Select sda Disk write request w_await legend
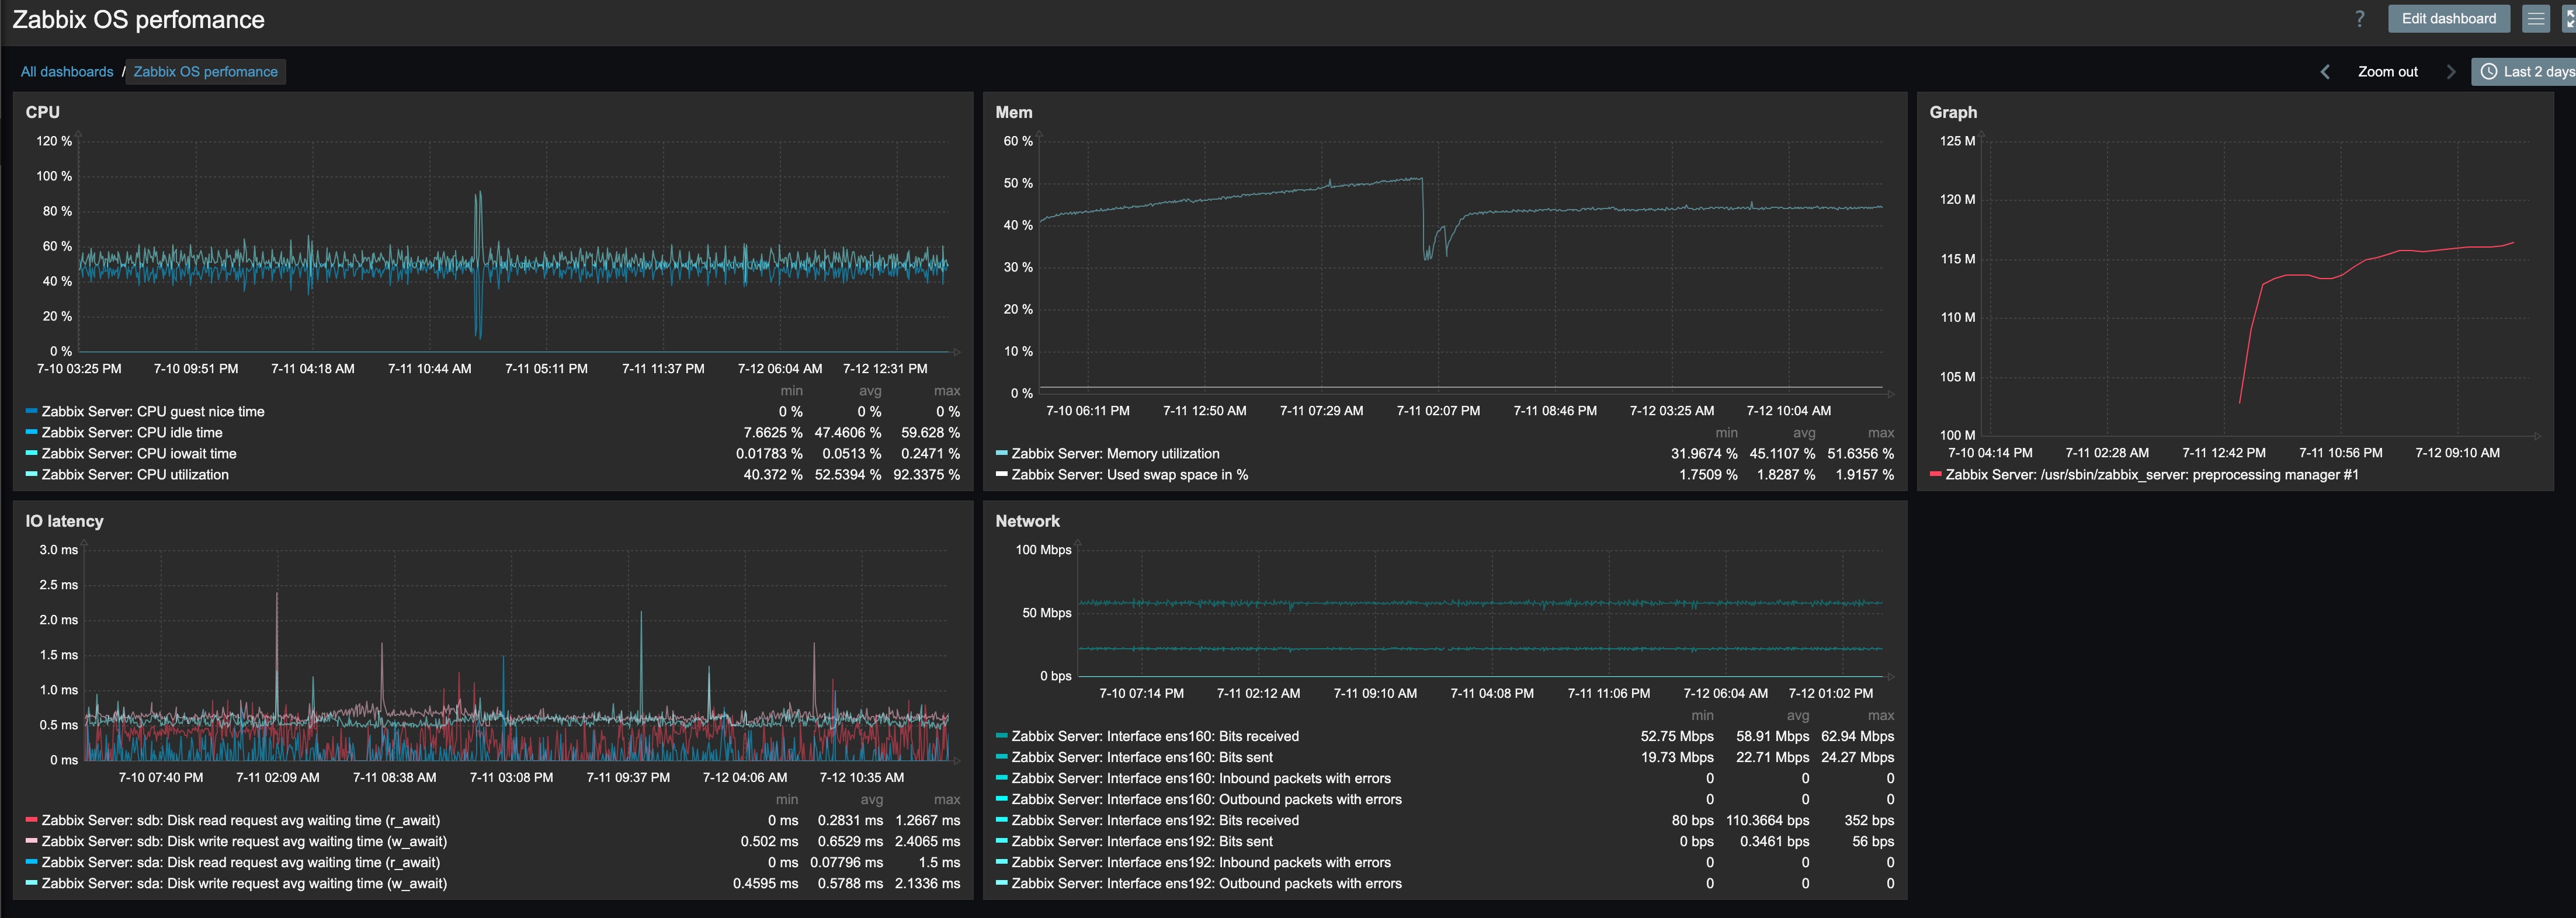2576x918 pixels. (244, 883)
